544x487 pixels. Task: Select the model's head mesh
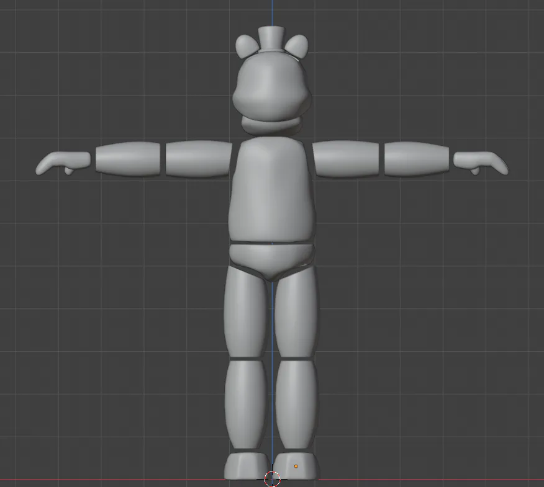271,86
